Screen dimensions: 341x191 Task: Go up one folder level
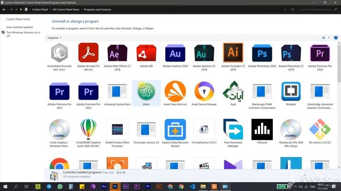pyautogui.click(x=21, y=10)
